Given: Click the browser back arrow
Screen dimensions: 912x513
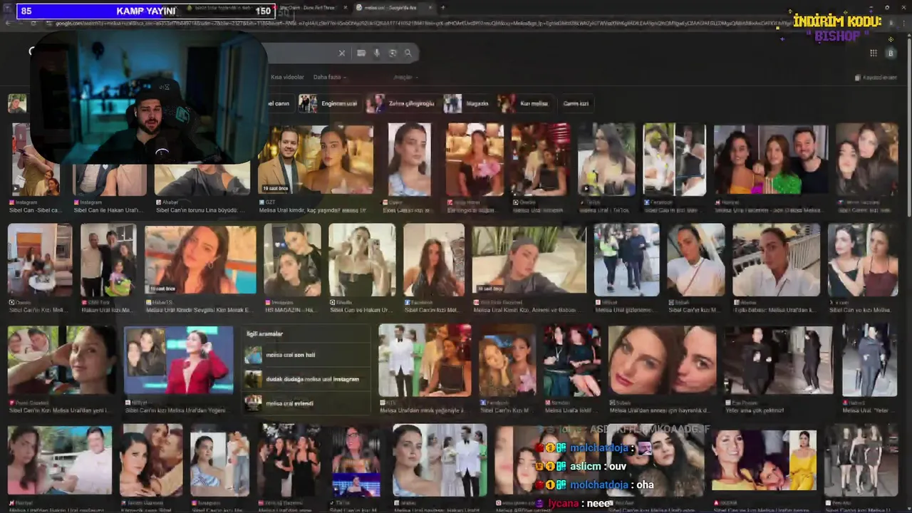Looking at the screenshot, I should click(9, 23).
